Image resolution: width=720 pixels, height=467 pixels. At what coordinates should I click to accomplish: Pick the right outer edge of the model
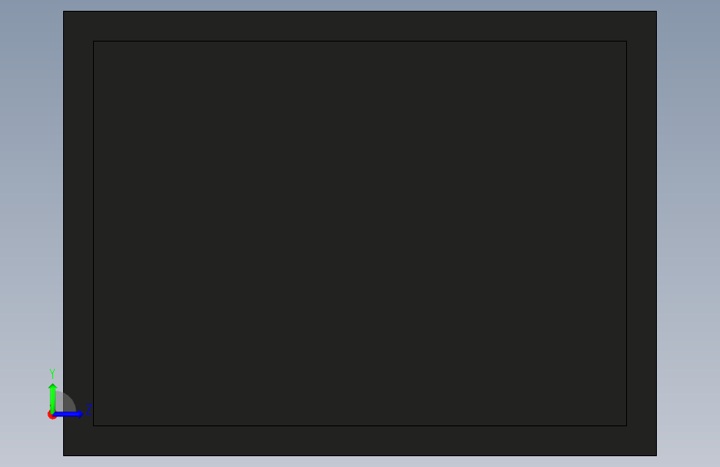click(656, 233)
